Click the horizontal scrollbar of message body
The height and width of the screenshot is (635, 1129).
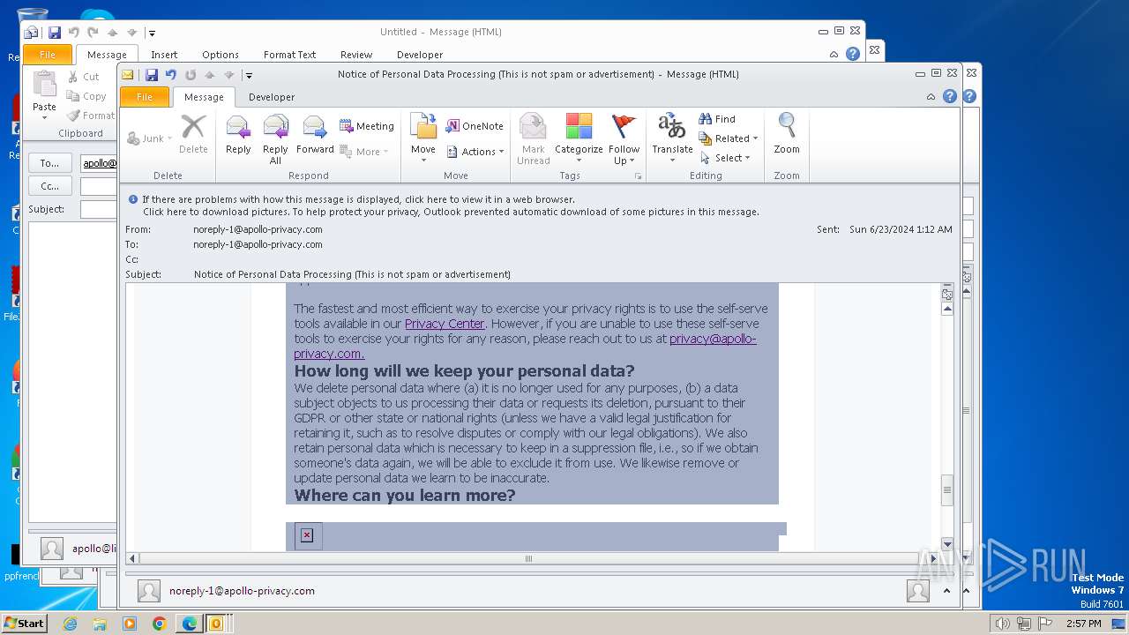[529, 558]
